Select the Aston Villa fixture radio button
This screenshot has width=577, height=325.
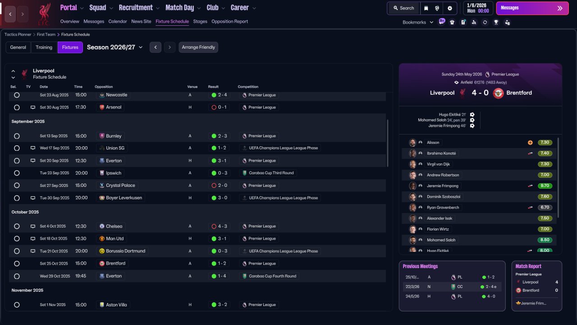pos(17,305)
